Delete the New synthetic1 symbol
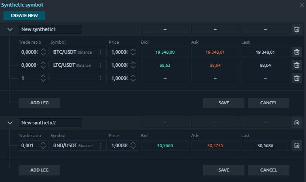Image resolution: width=306 pixels, height=182 pixels. click(297, 29)
